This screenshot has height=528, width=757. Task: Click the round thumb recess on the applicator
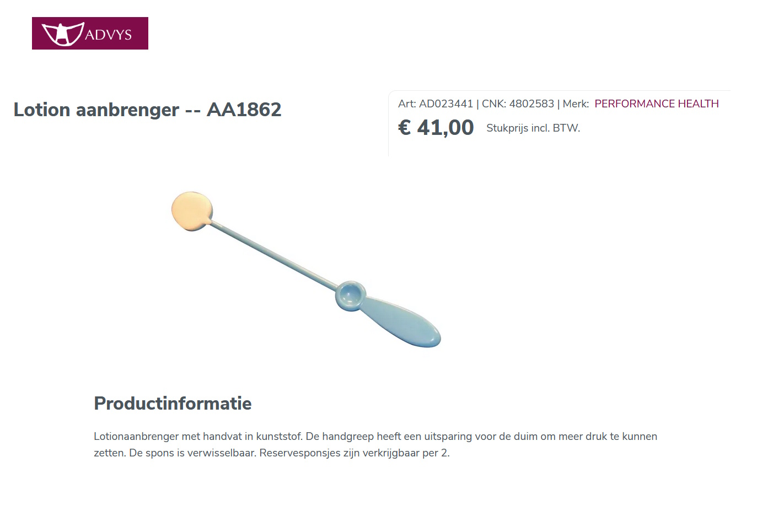(350, 296)
